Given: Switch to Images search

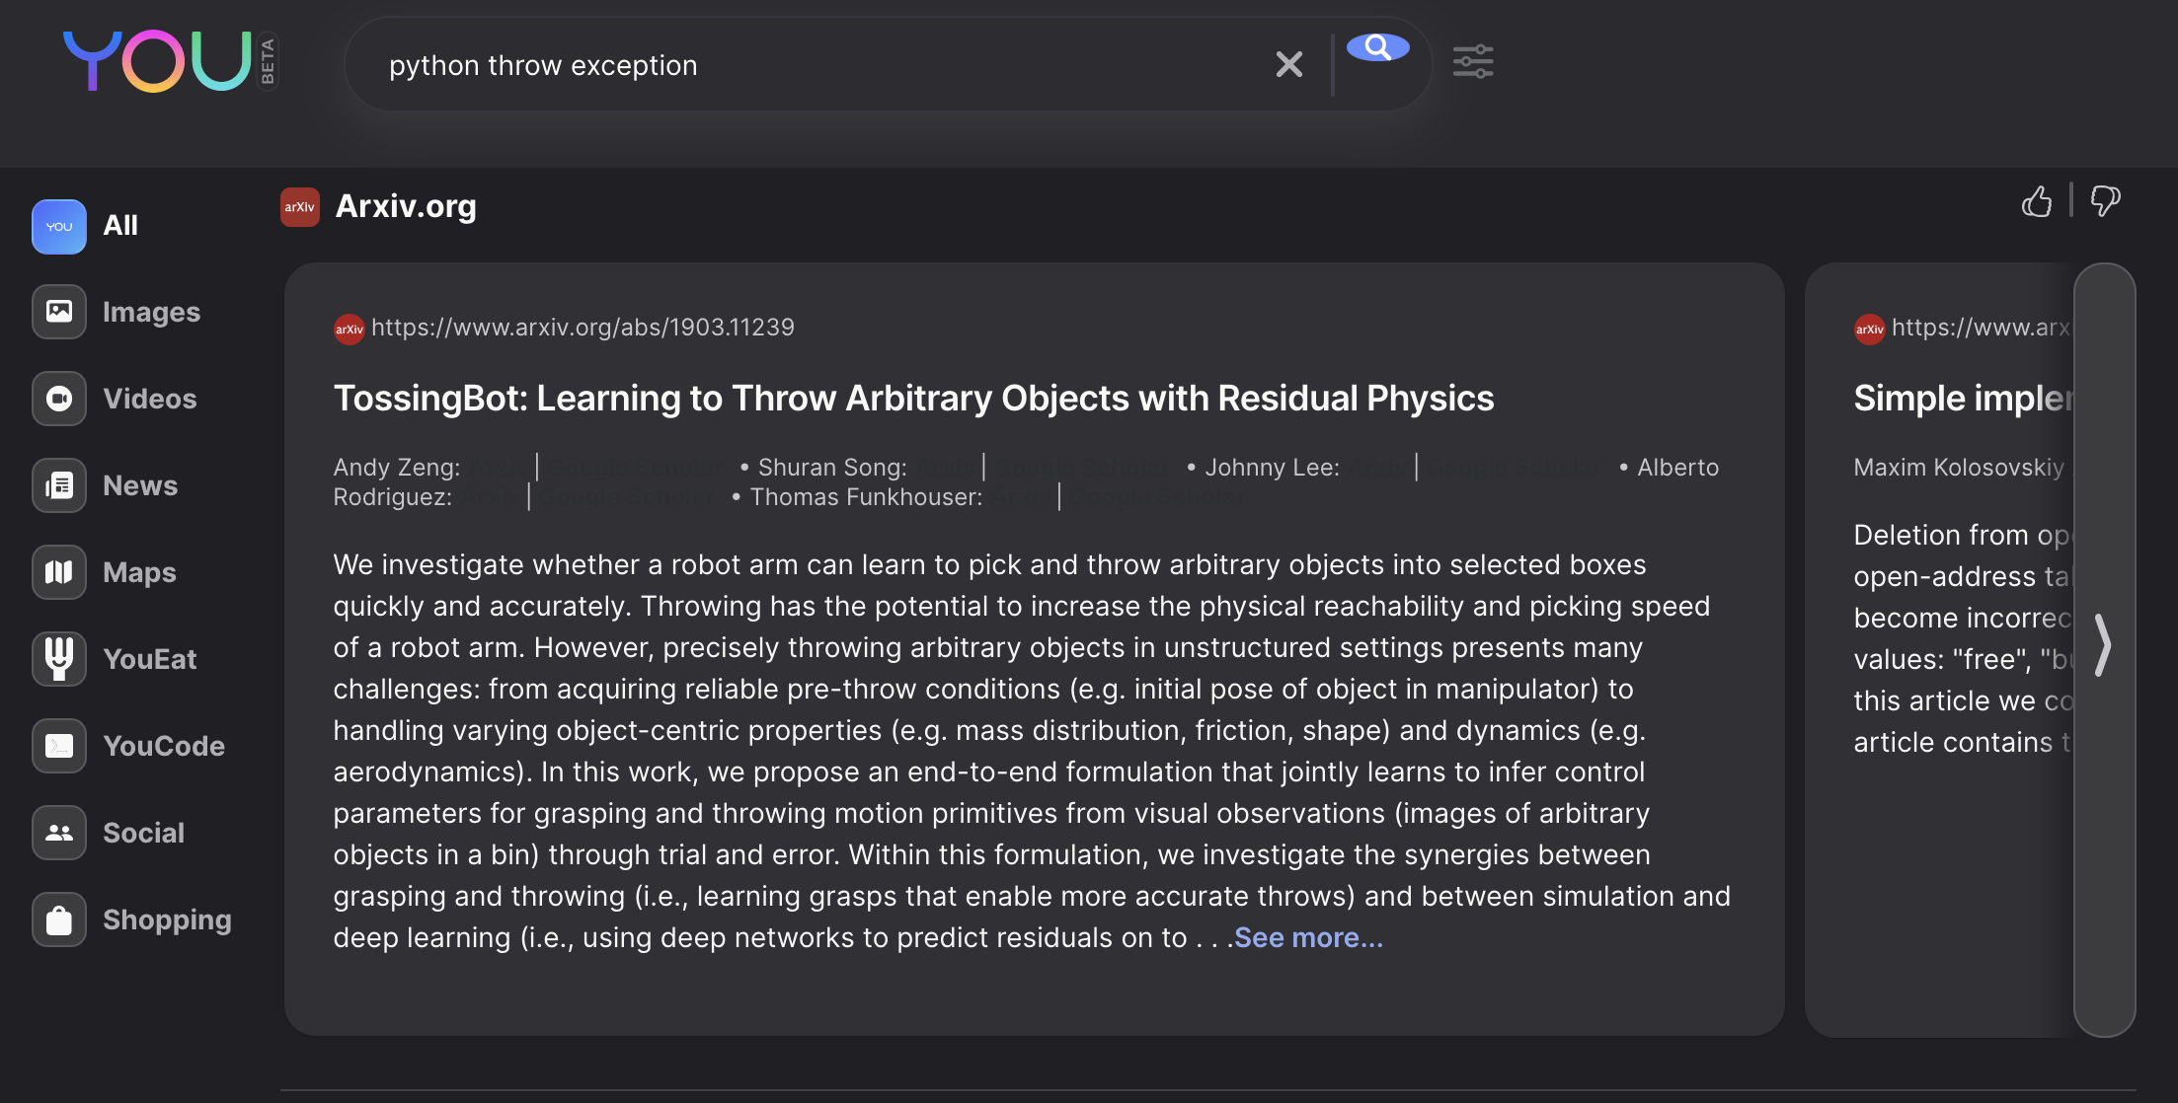Looking at the screenshot, I should [59, 313].
